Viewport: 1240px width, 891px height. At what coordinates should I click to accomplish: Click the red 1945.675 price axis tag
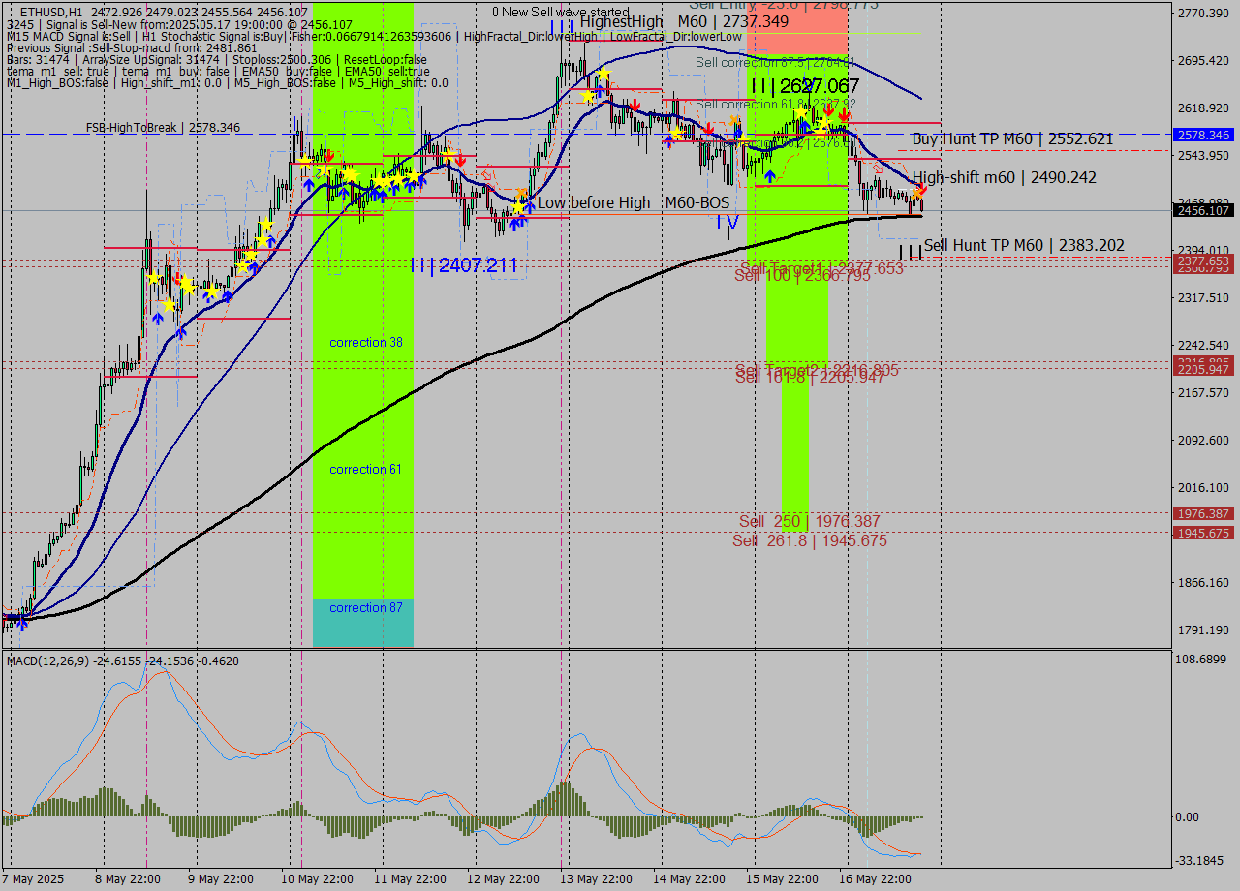[x=1203, y=533]
